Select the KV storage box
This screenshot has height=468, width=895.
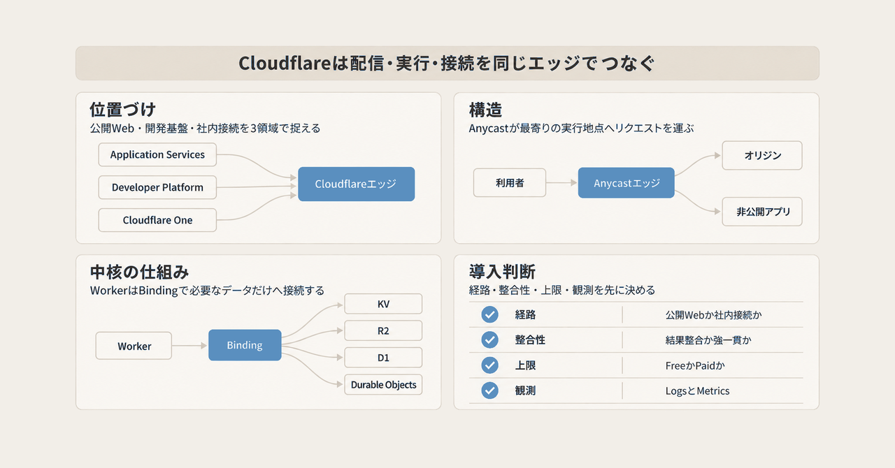click(383, 304)
